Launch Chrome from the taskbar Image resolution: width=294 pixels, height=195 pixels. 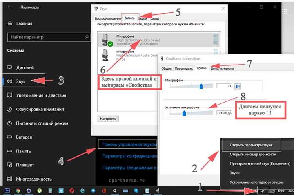click(x=18, y=191)
